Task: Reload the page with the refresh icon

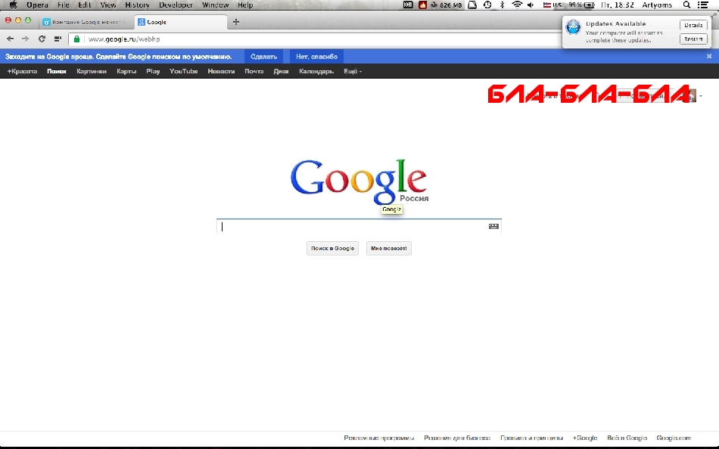Action: [x=42, y=39]
